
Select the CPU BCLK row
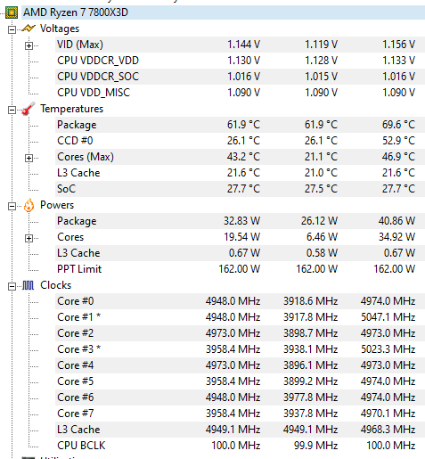[x=240, y=446]
